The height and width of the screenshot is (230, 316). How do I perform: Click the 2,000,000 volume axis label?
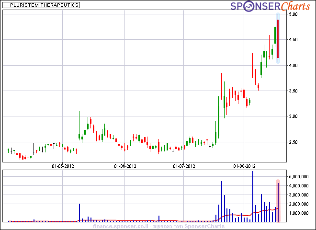coord(300,204)
